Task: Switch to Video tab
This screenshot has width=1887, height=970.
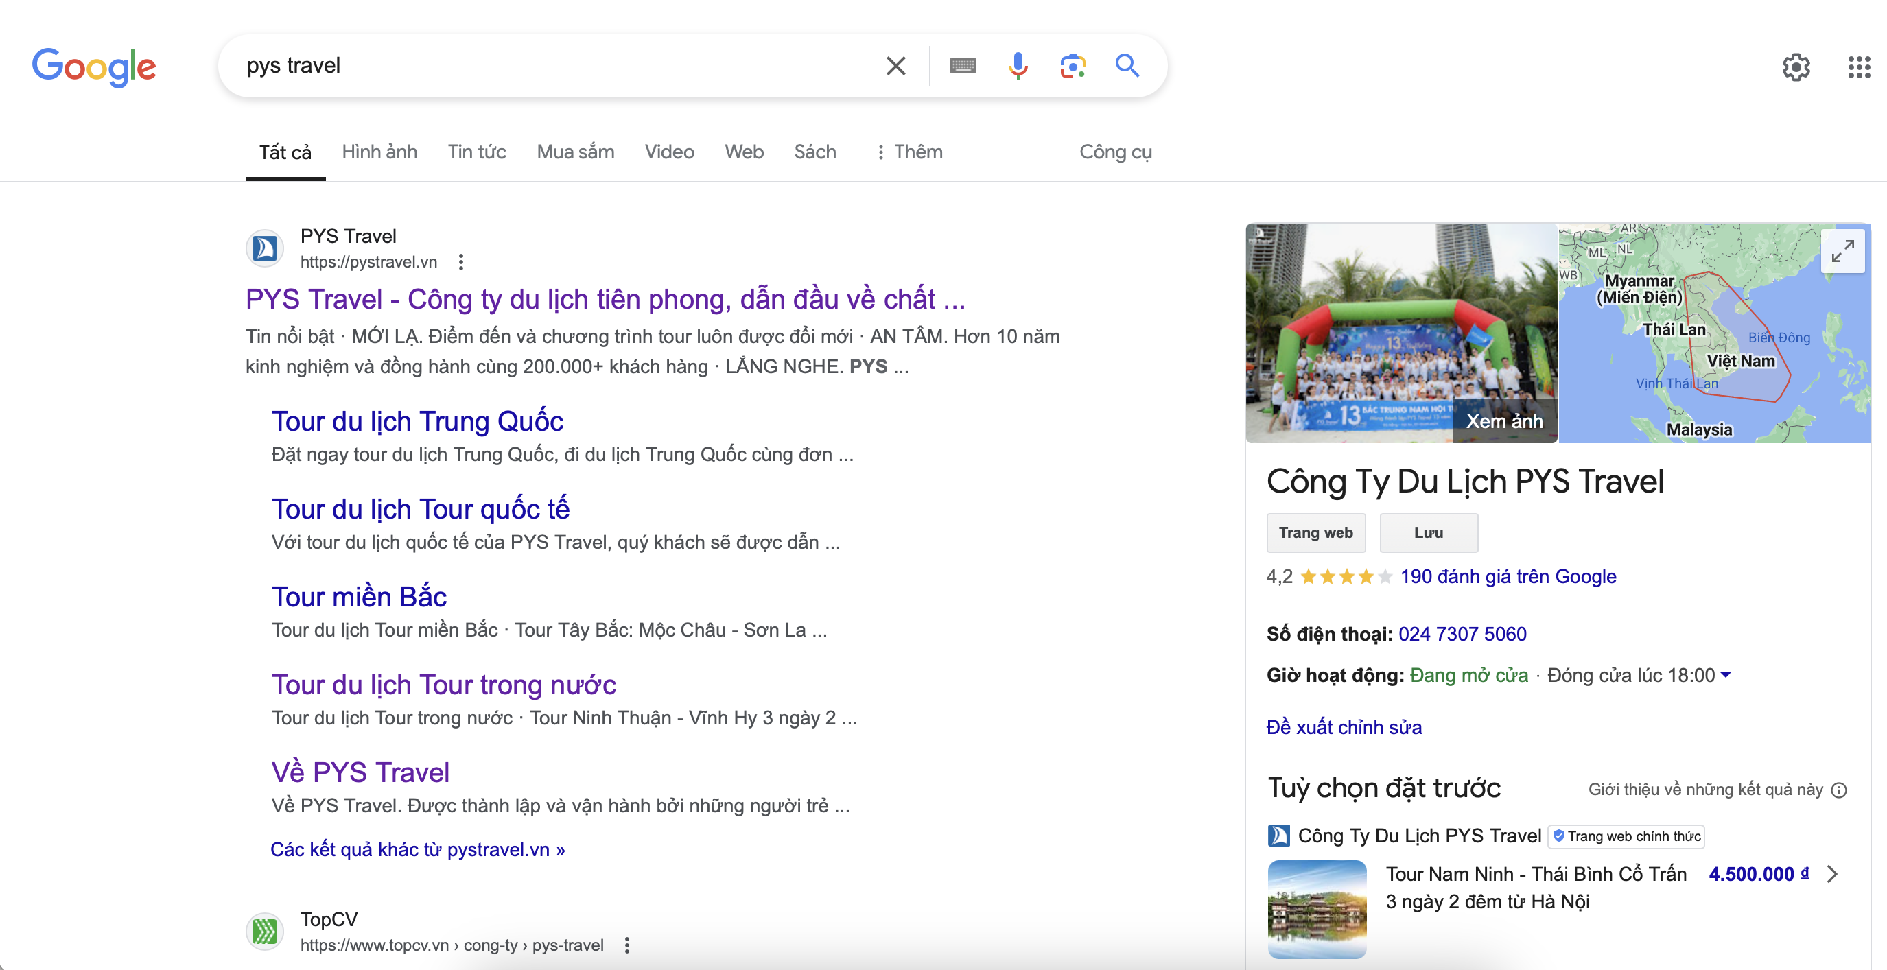Action: 669,152
